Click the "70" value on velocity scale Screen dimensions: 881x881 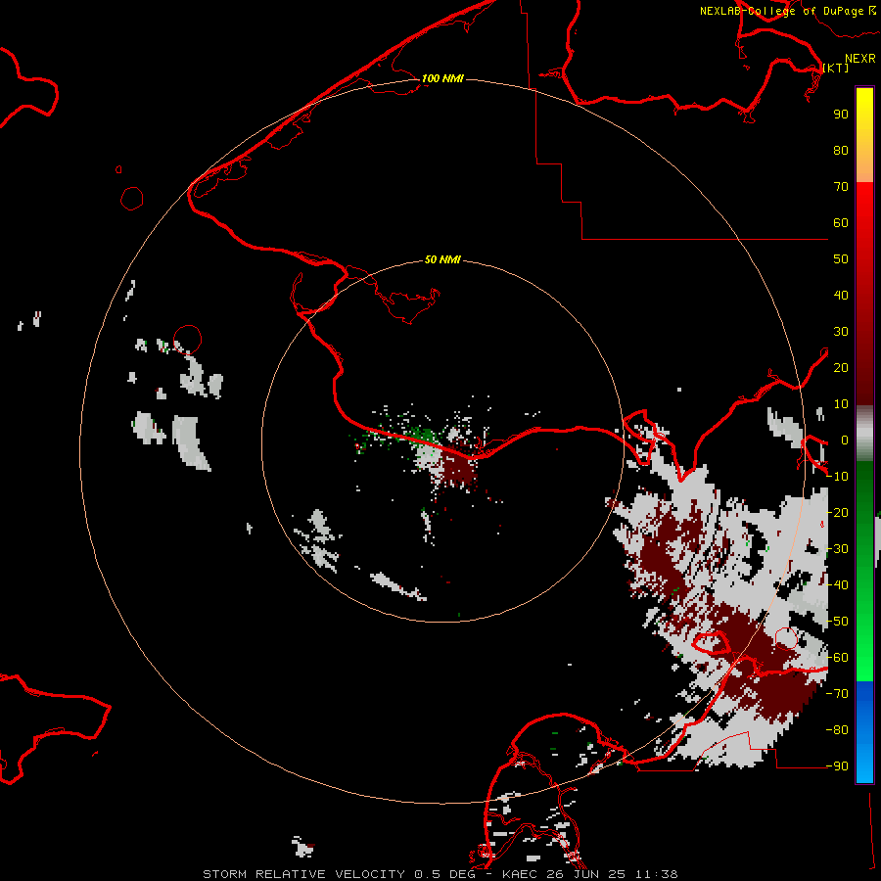pyautogui.click(x=841, y=187)
